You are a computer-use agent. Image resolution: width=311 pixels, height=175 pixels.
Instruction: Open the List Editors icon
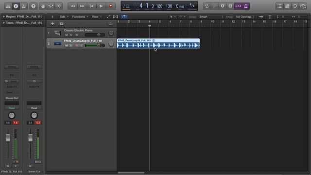click(280, 6)
